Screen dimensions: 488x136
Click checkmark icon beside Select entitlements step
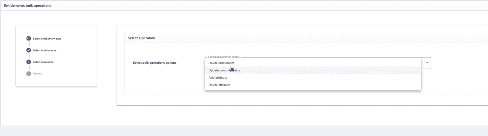coord(29,50)
